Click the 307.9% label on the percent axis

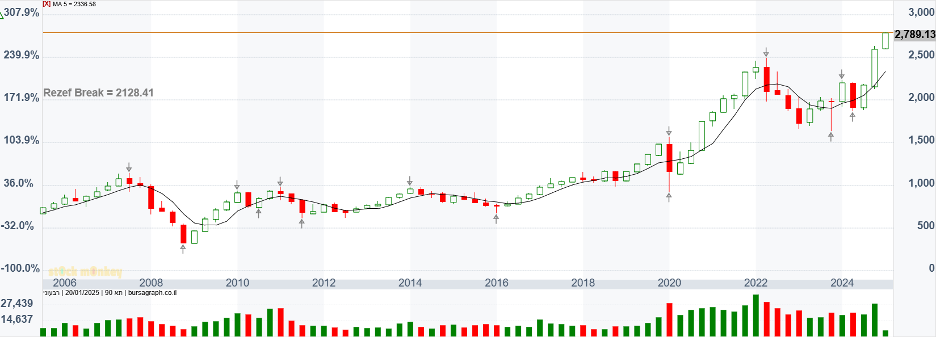pyautogui.click(x=22, y=12)
